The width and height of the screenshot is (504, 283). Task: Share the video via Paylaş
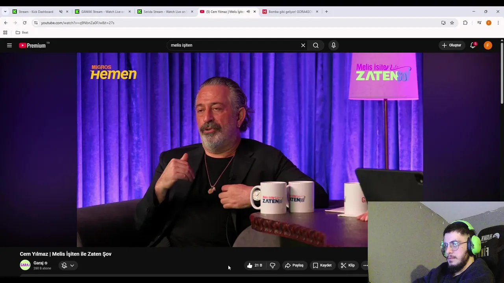294,265
